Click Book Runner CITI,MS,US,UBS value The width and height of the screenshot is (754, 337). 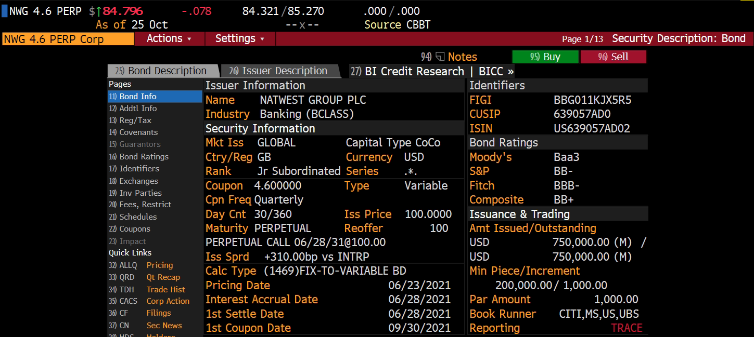[599, 314]
